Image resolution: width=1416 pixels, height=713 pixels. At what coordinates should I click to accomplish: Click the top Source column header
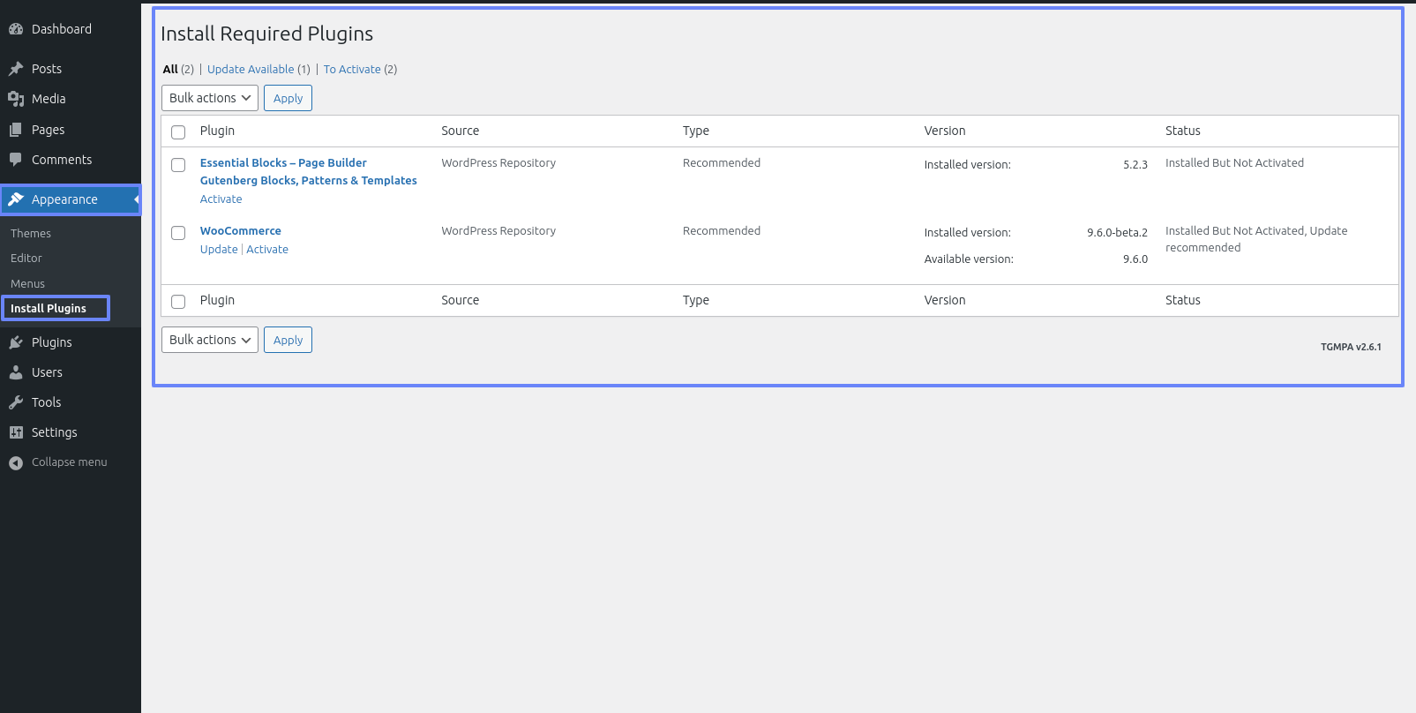(x=461, y=131)
